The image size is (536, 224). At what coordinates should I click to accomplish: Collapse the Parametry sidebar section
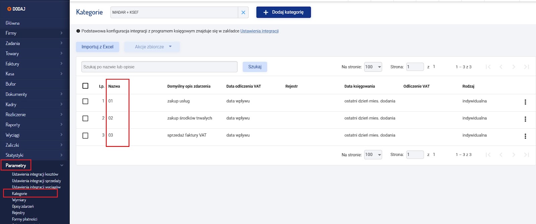click(x=35, y=165)
